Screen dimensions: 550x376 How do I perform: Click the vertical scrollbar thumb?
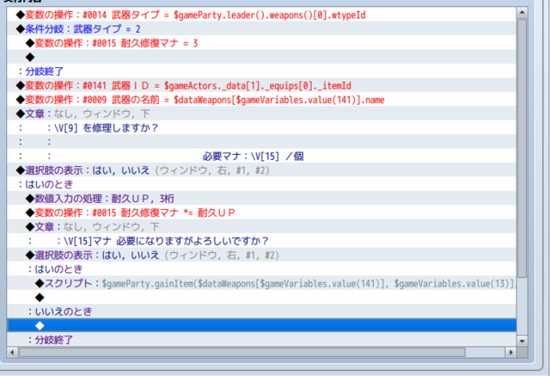(522, 148)
